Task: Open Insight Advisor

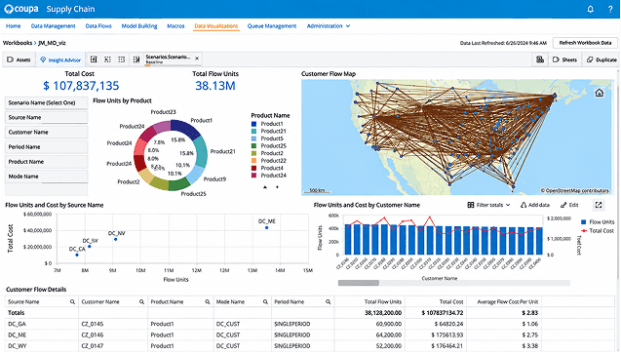Action: pyautogui.click(x=60, y=59)
